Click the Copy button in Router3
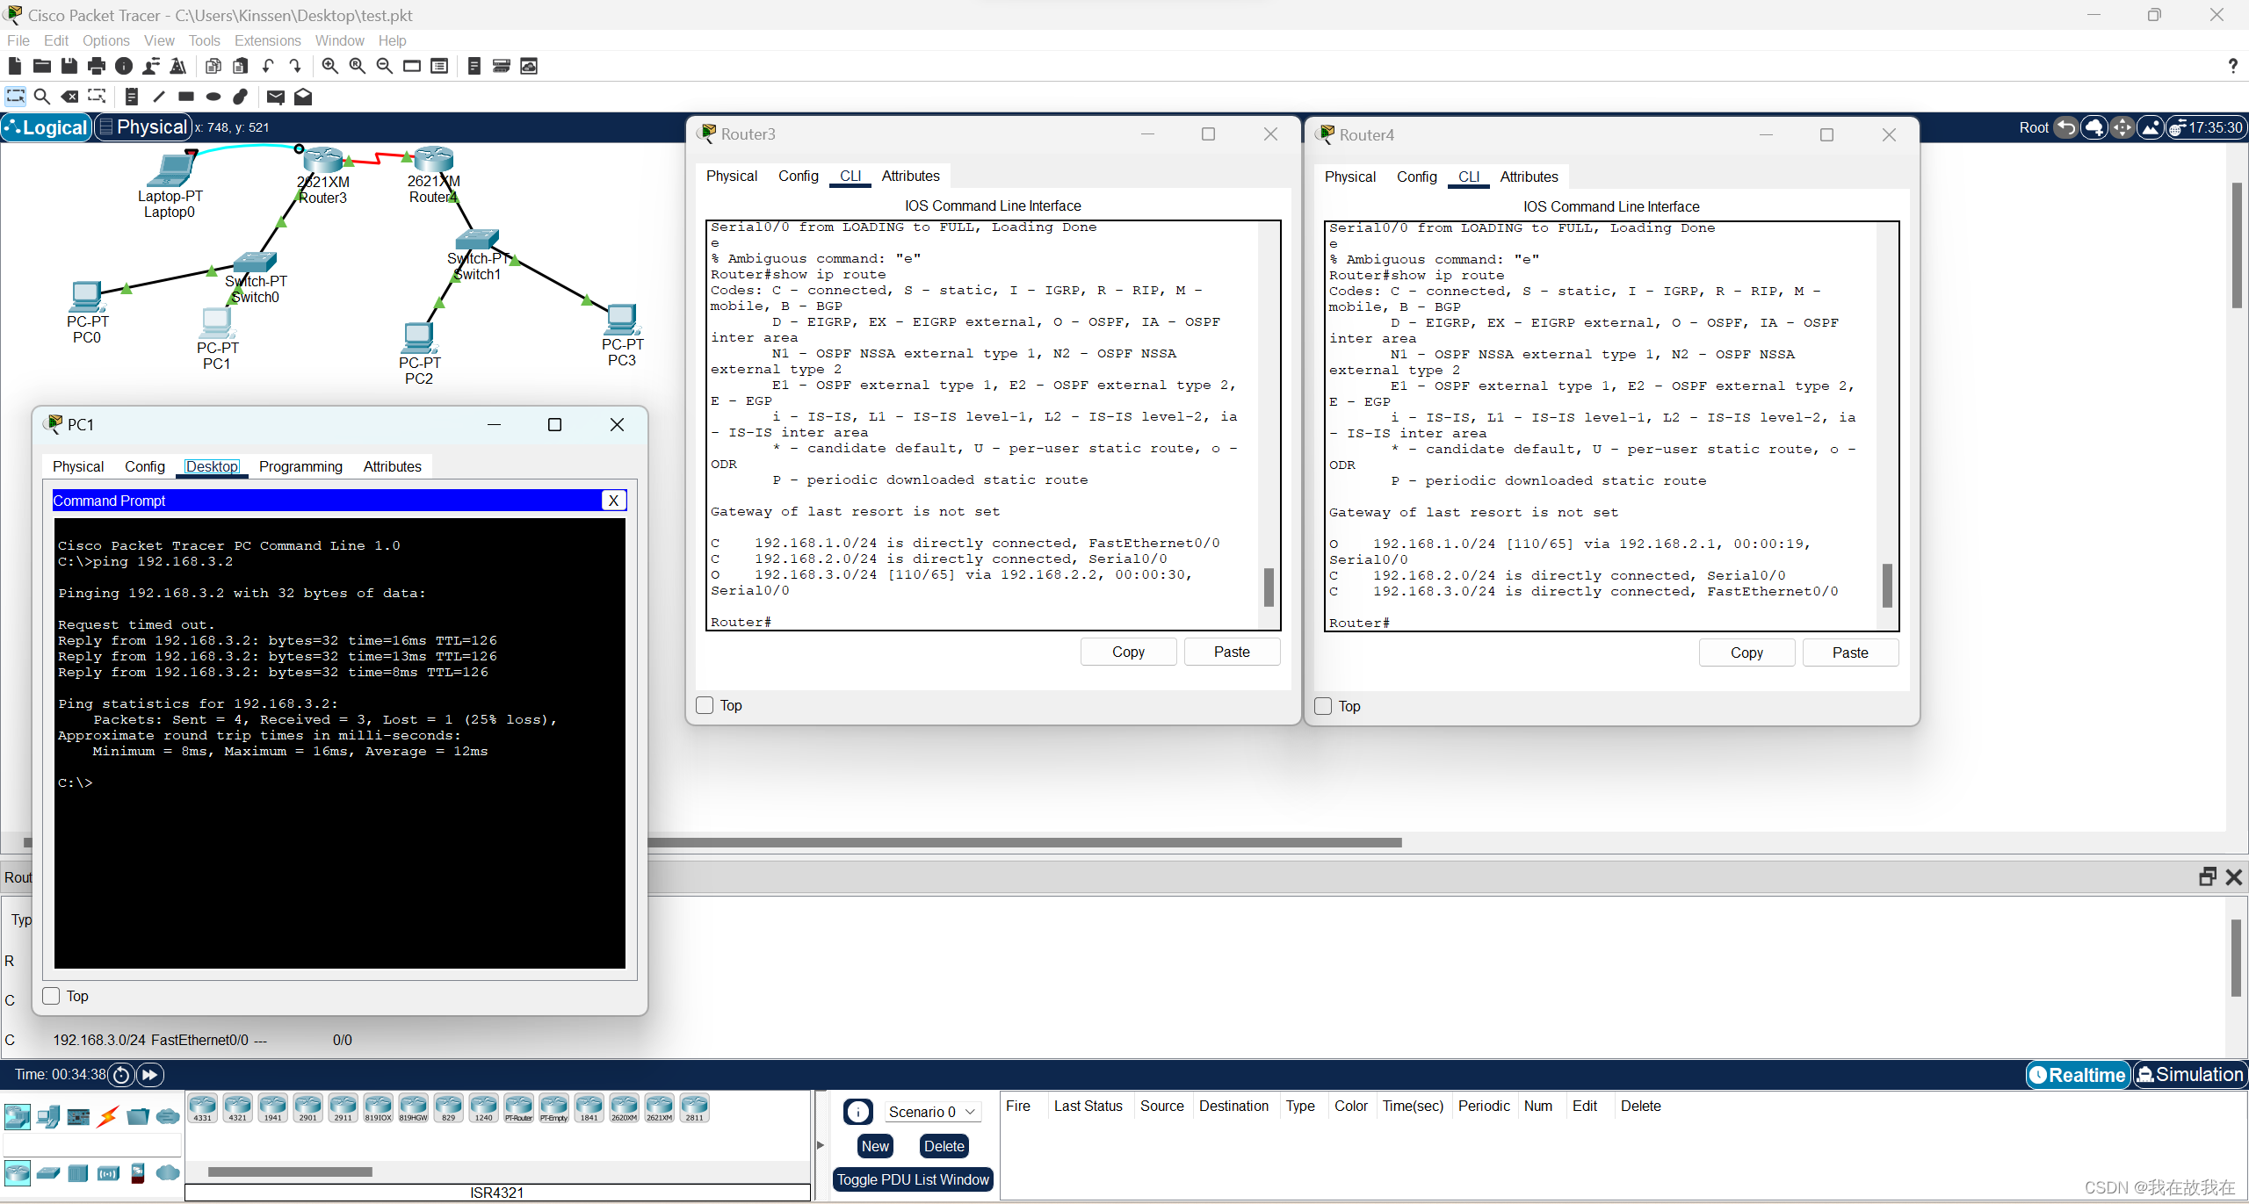Viewport: 2249px width, 1204px height. click(1127, 651)
